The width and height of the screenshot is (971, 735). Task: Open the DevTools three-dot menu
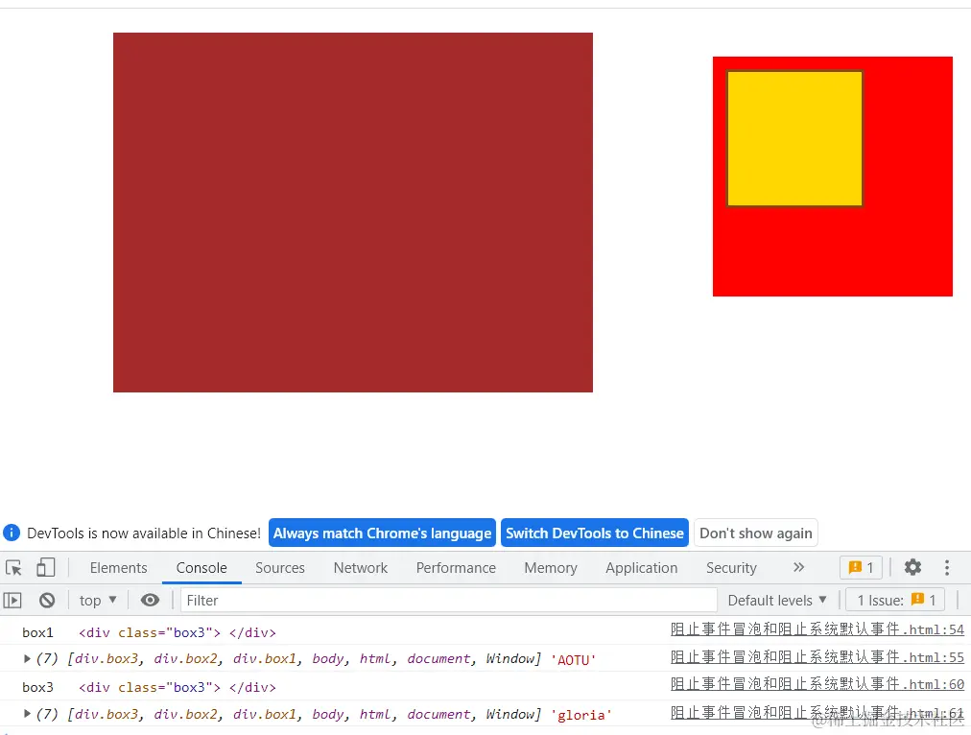coord(947,568)
